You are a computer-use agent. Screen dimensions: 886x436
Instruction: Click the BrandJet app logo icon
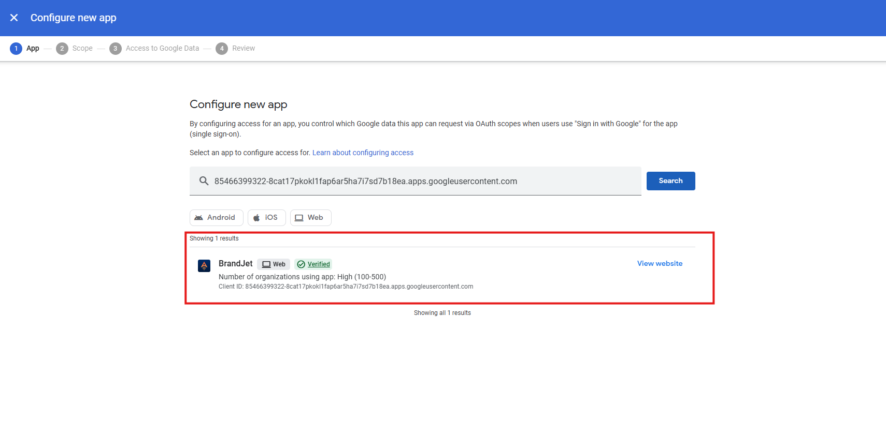point(204,266)
